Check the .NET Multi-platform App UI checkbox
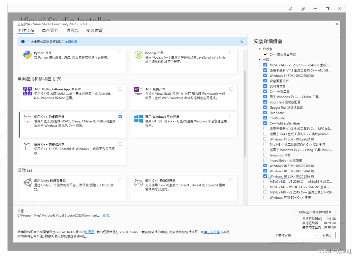 click(121, 89)
